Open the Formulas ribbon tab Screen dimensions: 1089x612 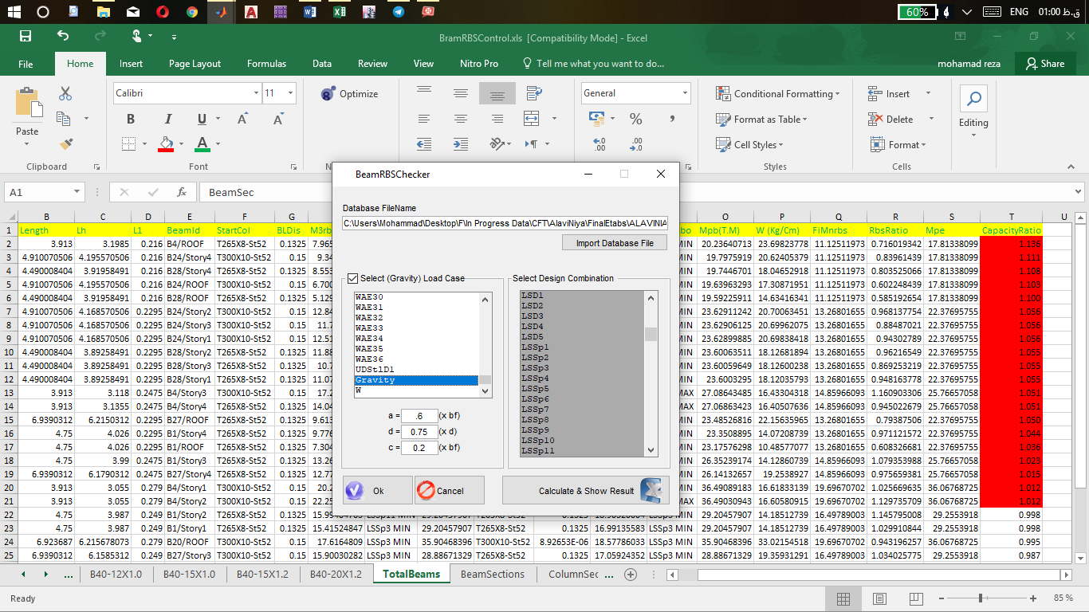[266, 64]
